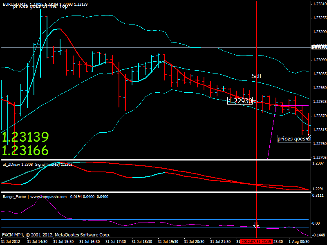Click the EURUSD,M15 chart title text
This screenshot has height=245, width=327.
[x=45, y=4]
